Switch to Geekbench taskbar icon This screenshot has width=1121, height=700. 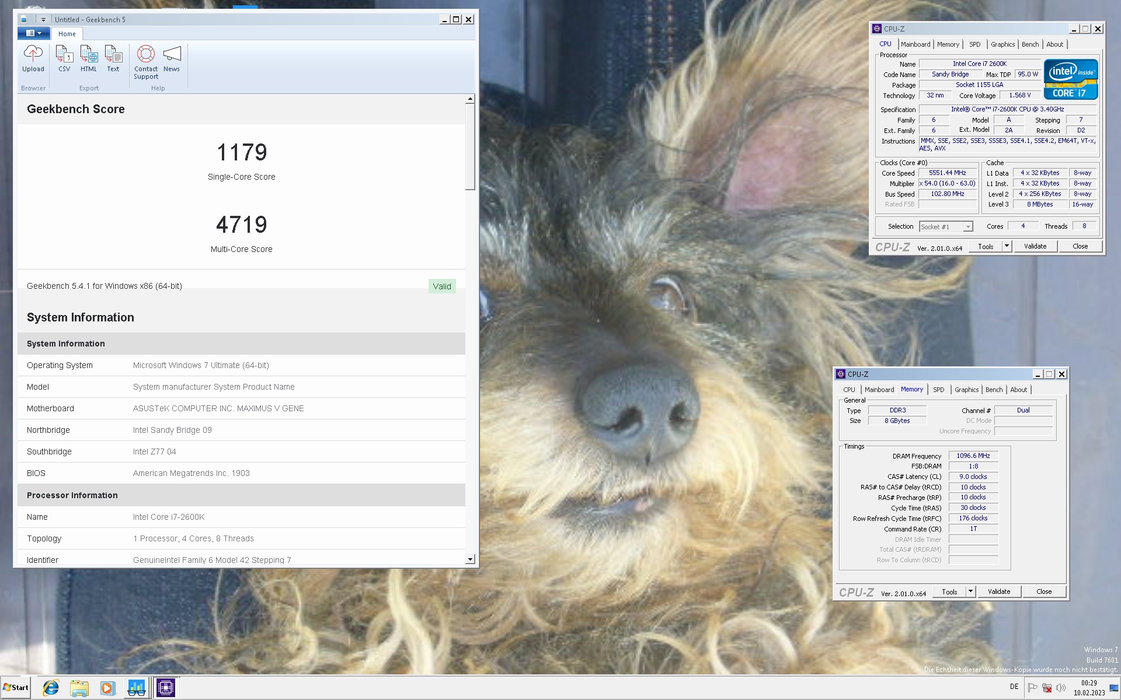(137, 688)
